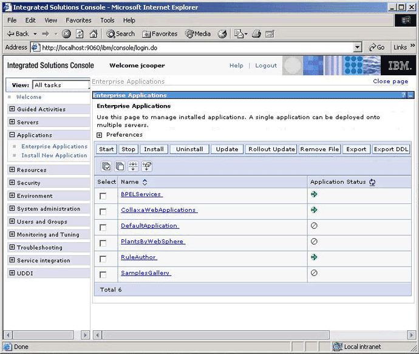Open the CollaxaWebApplications link
This screenshot has width=419, height=354.
click(158, 210)
